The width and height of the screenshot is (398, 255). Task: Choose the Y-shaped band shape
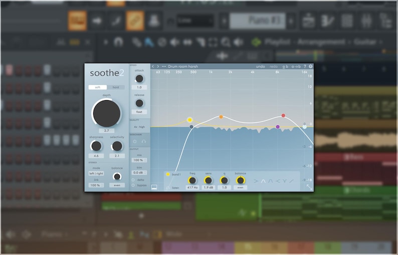[285, 181]
